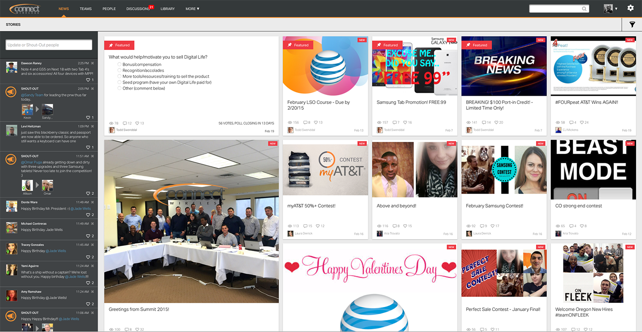Expand the MORE menu in the navigation
The image size is (642, 332).
(x=193, y=9)
